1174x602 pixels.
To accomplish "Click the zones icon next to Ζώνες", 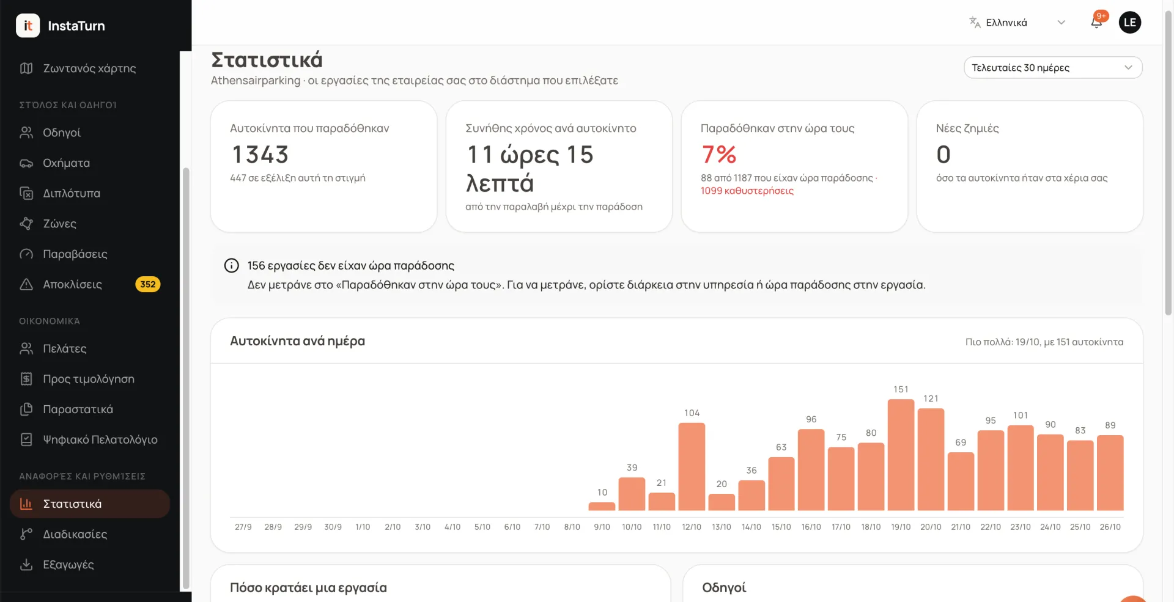I will [26, 224].
